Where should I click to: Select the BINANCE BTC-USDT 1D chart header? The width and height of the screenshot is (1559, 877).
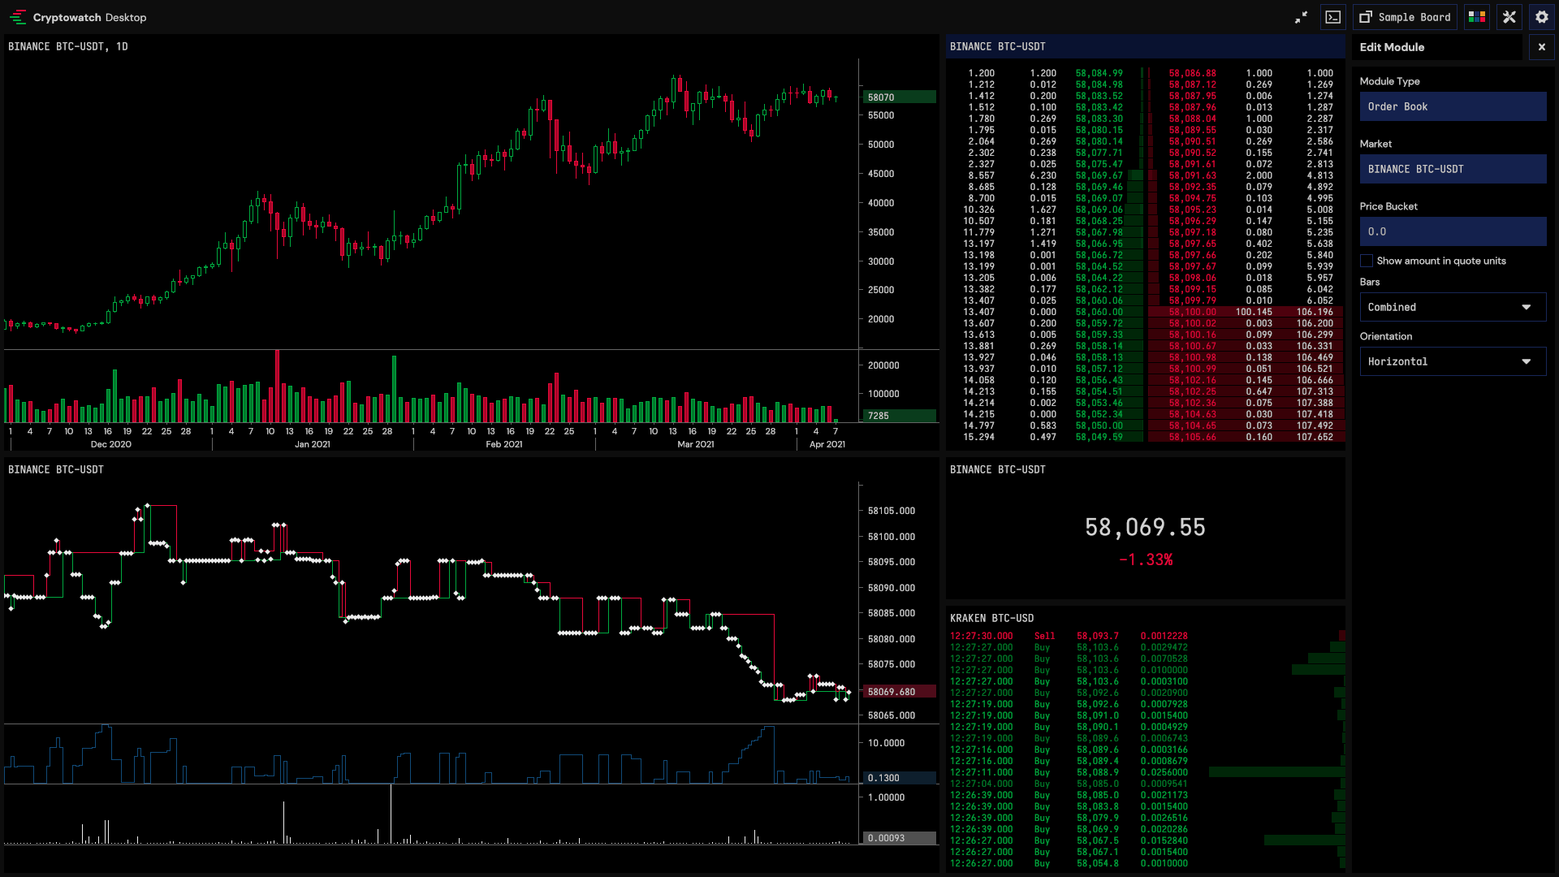click(68, 46)
